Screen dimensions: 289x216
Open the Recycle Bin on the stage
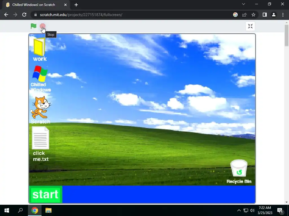click(239, 172)
